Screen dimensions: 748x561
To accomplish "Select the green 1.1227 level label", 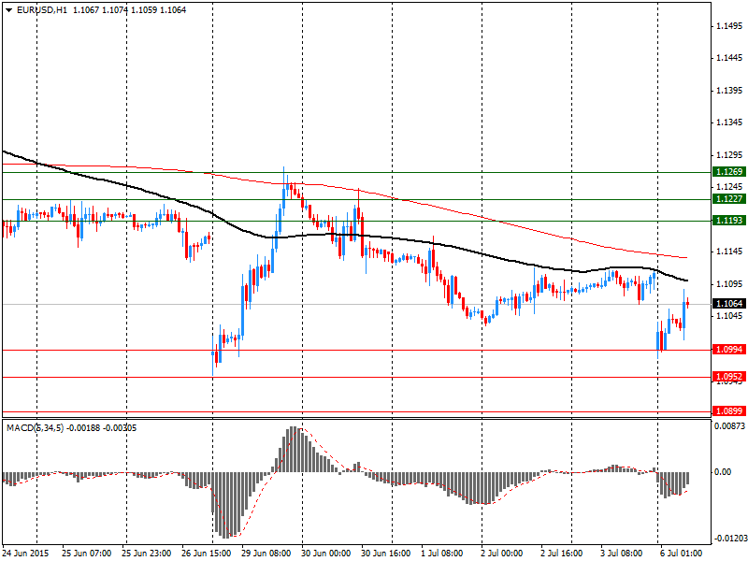I will pos(728,199).
